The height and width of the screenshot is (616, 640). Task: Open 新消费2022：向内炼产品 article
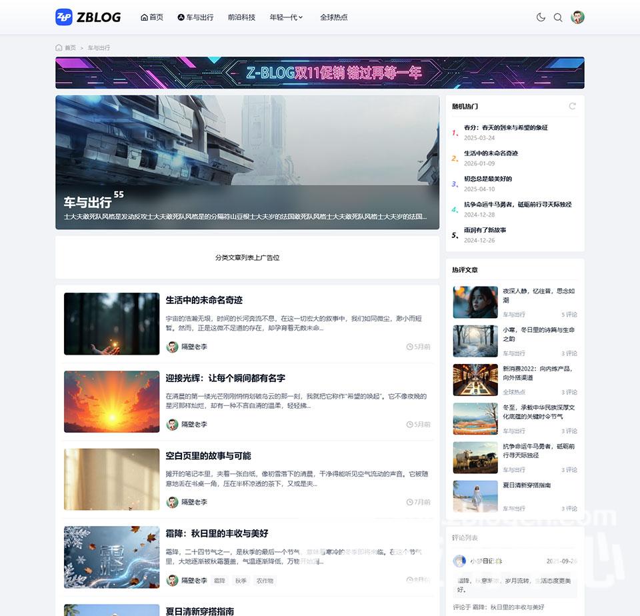pos(538,373)
